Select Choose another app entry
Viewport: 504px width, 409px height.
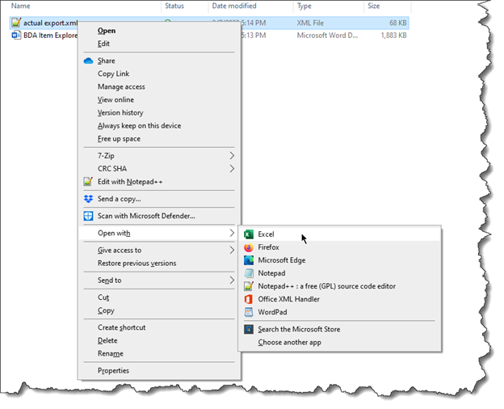[x=340, y=343]
